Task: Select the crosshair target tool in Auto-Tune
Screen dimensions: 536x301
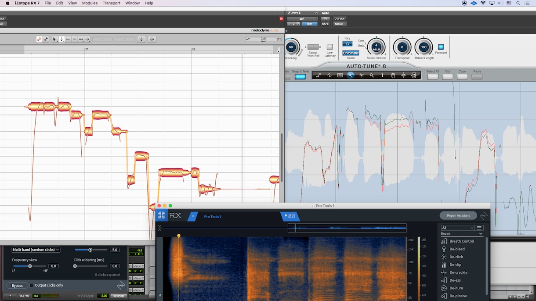Action: (x=403, y=75)
